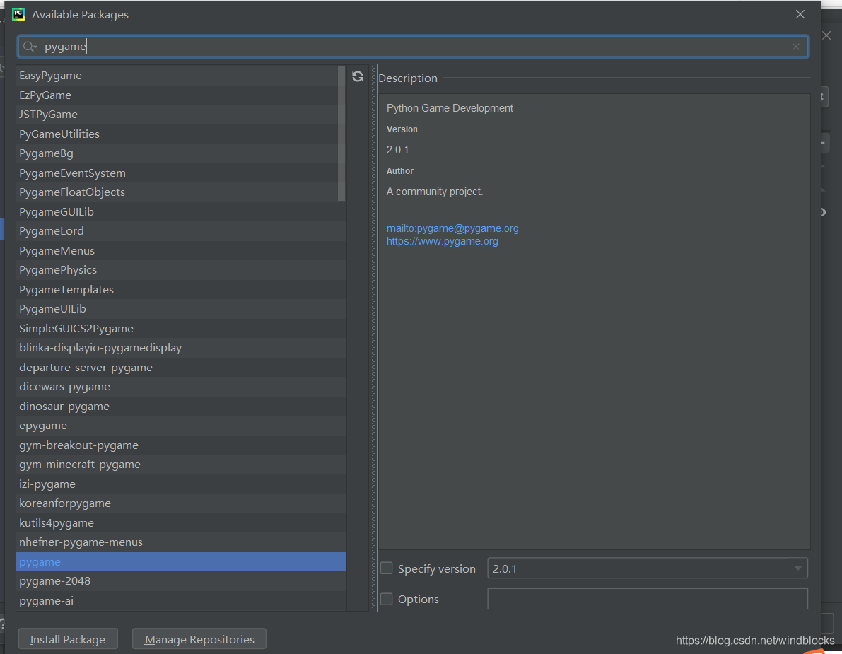
Task: Click the Manage Repositories button
Action: (x=199, y=639)
